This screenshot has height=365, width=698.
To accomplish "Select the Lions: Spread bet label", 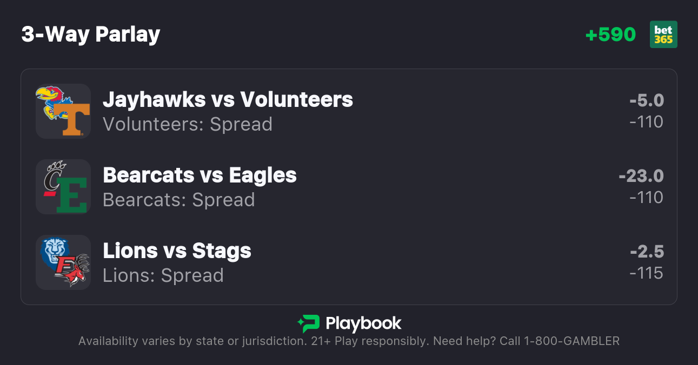I will 163,275.
